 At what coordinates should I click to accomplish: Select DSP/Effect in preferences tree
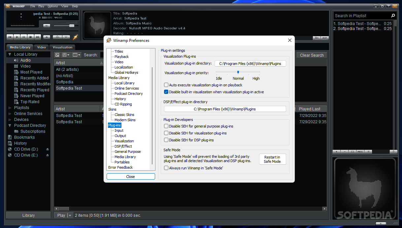click(x=123, y=146)
